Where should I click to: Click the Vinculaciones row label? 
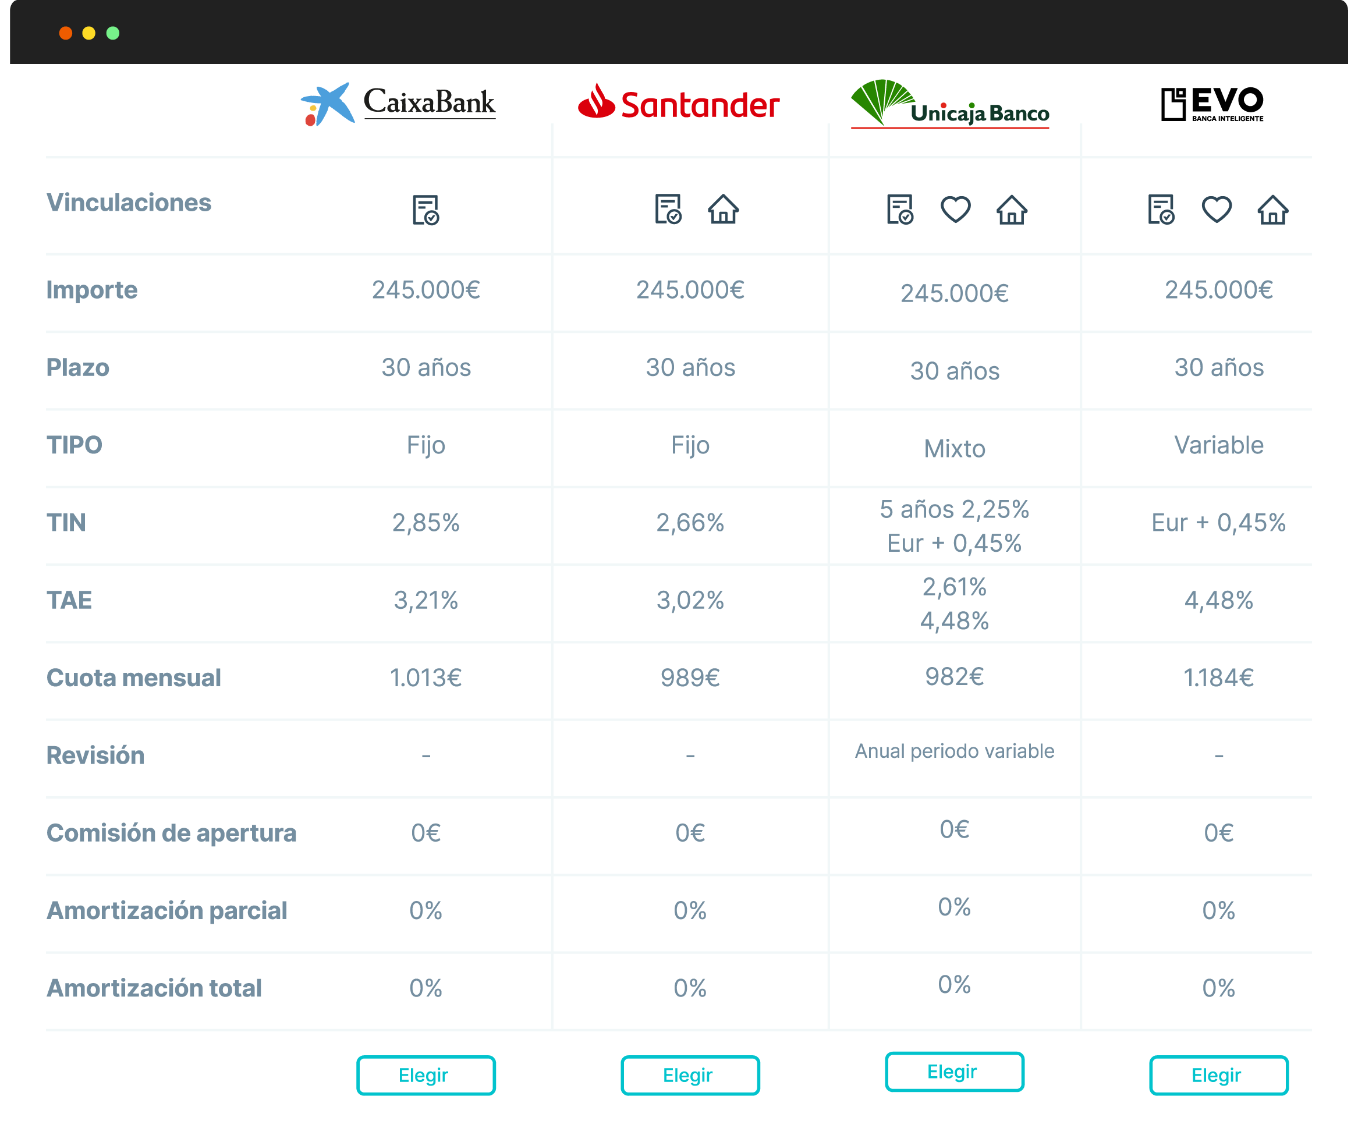pyautogui.click(x=129, y=203)
